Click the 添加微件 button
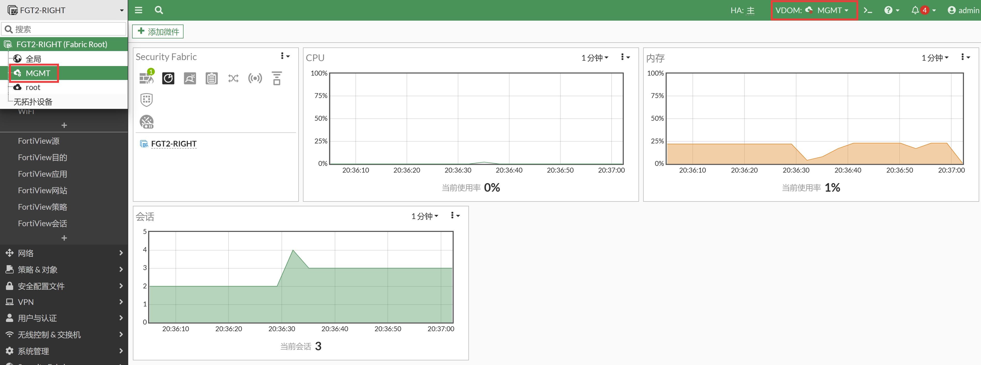 (158, 31)
